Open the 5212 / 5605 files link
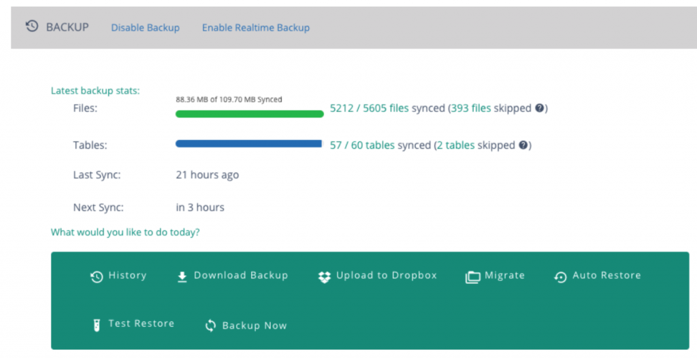This screenshot has height=358, width=697. pyautogui.click(x=369, y=108)
